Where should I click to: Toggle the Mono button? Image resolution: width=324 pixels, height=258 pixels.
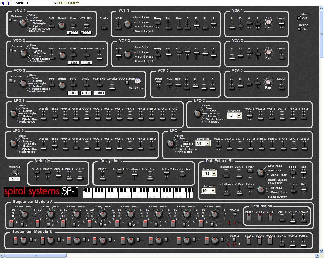[299, 18]
